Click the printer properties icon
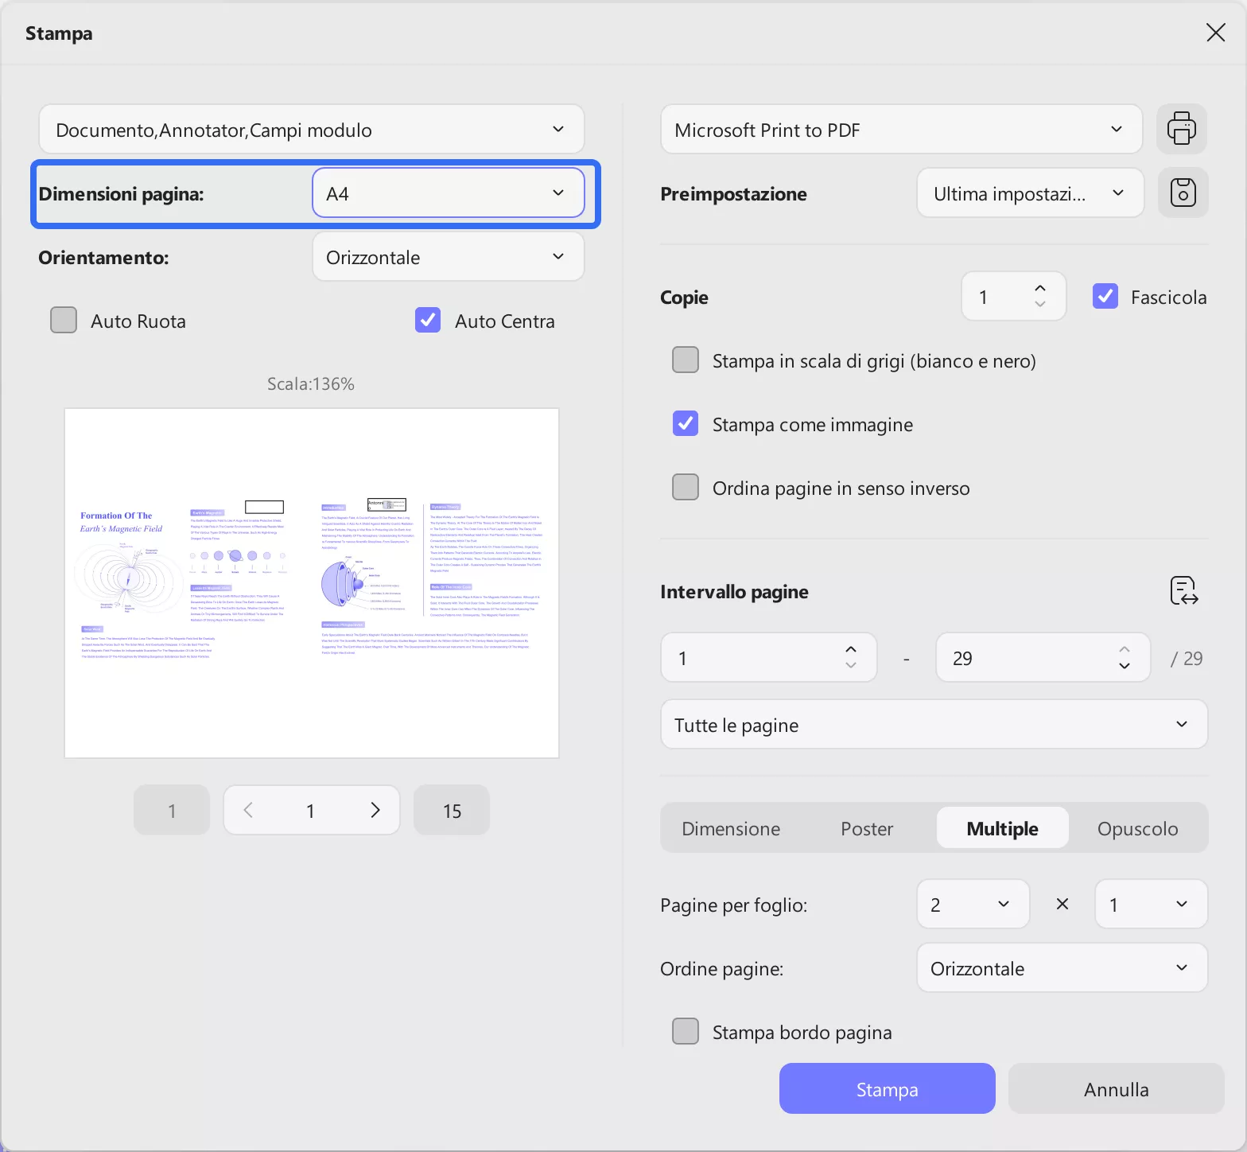1247x1152 pixels. click(x=1181, y=129)
